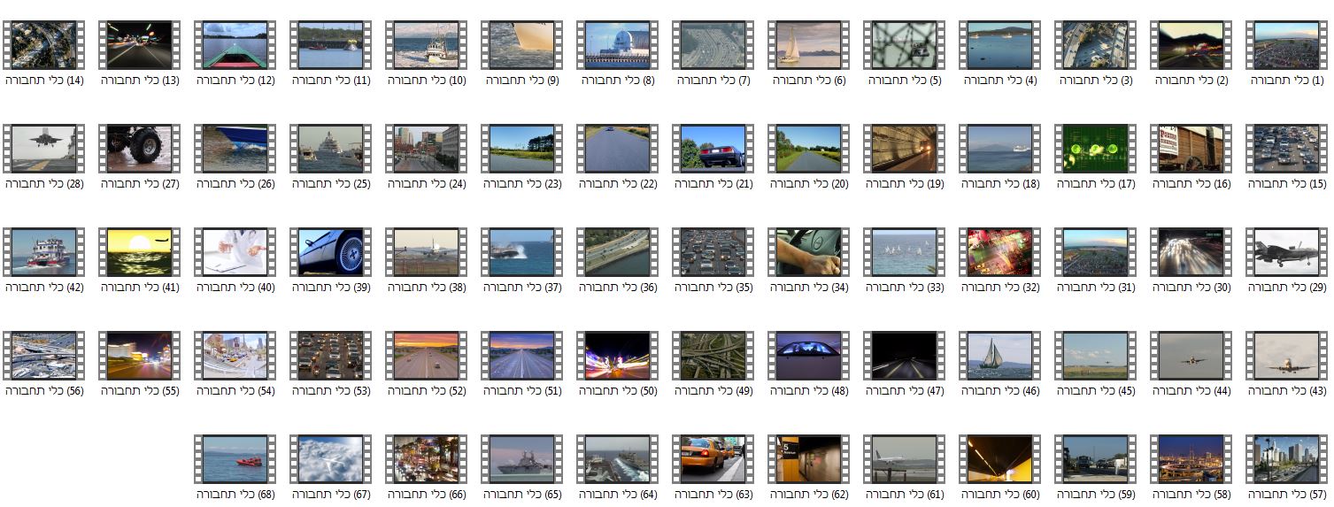Click file name כלי תחבורה (31)
Screen dimensions: 1334x507
pyautogui.click(x=1096, y=288)
